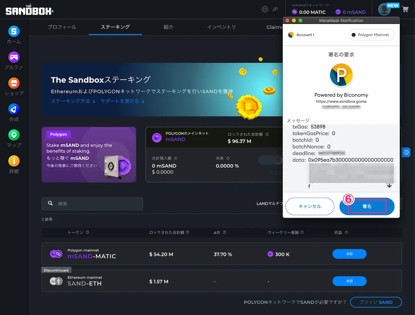The width and height of the screenshot is (415, 315).
Task: Click the user avatar with NEW badge
Action: [x=385, y=9]
